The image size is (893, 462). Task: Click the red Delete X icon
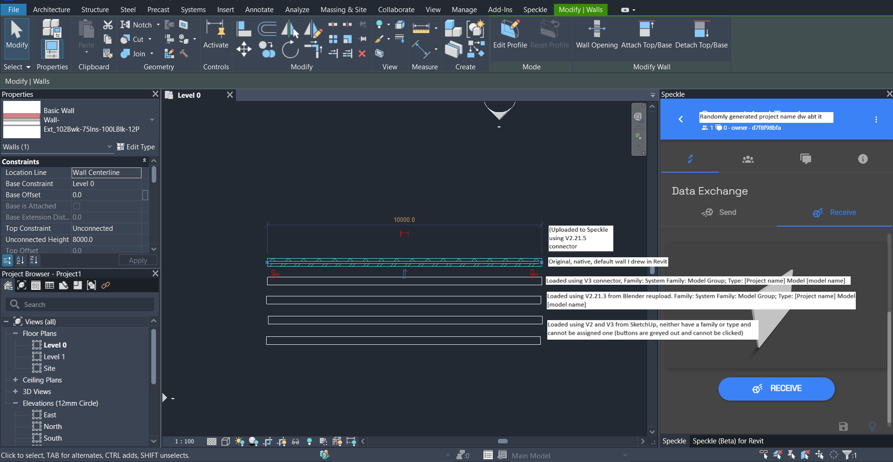362,54
